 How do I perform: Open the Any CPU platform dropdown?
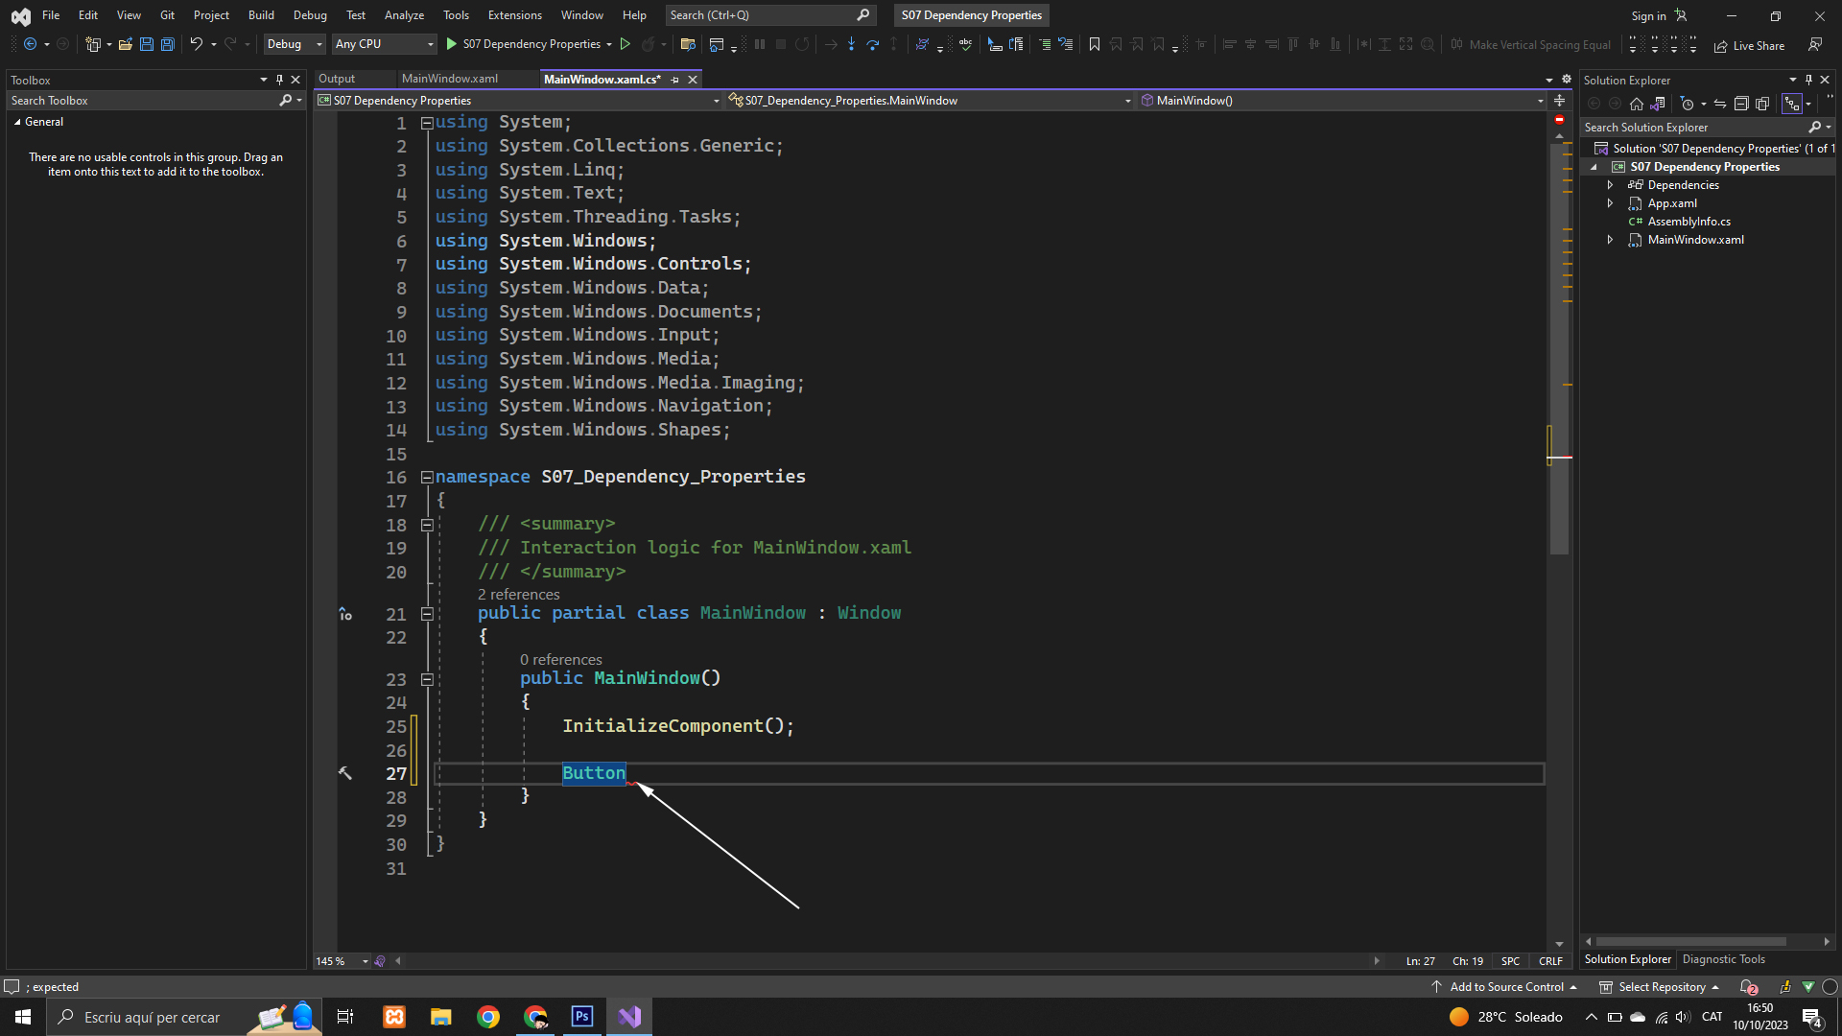(384, 44)
